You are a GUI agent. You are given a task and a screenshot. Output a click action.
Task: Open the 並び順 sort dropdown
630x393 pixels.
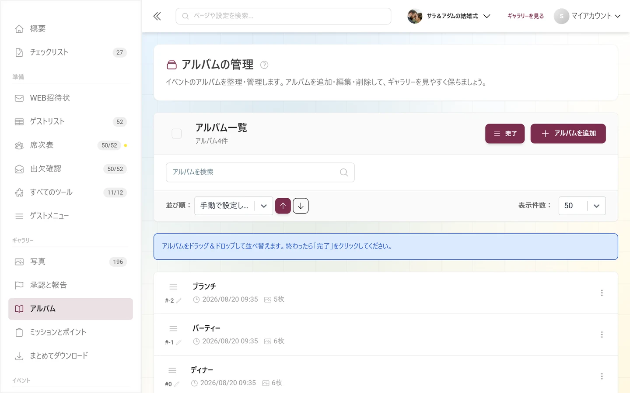click(x=234, y=206)
